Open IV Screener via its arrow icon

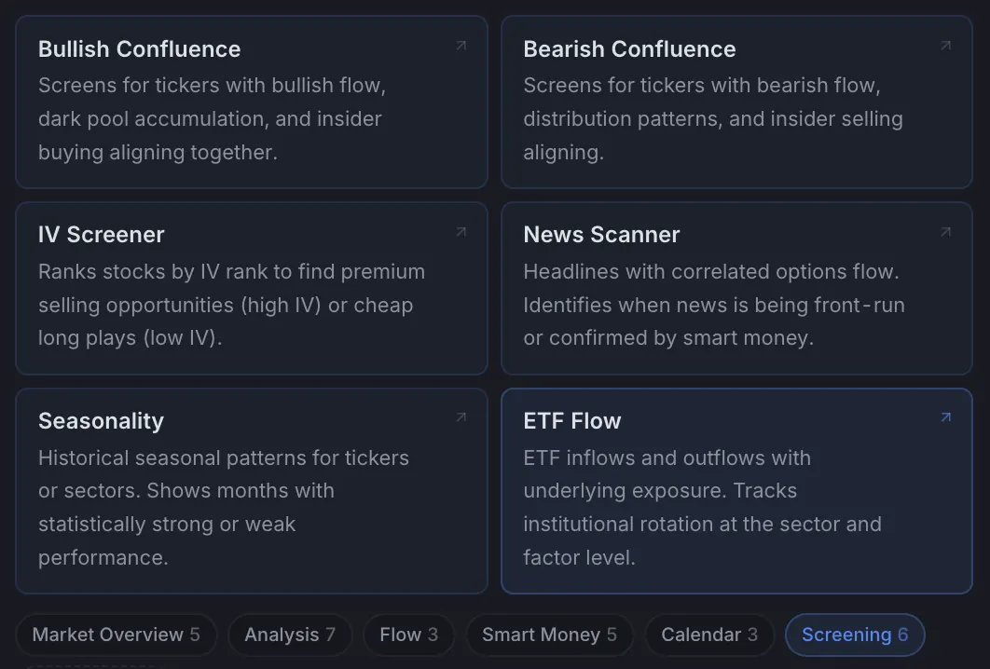tap(461, 232)
